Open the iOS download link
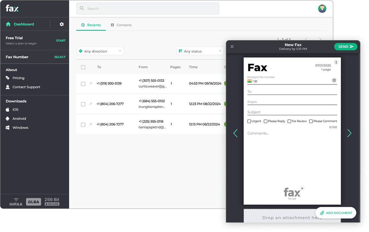 (16, 110)
